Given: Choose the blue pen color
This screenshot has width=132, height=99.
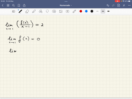Looking at the screenshot, I should [x=86, y=11].
